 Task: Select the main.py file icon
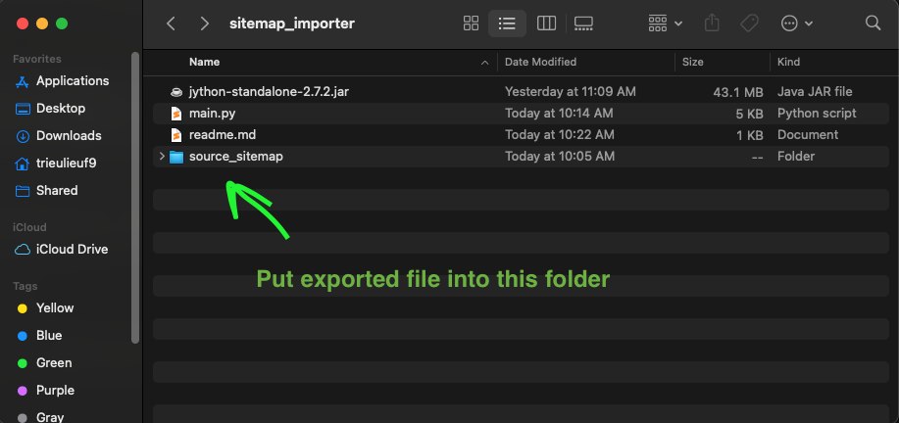pyautogui.click(x=176, y=114)
